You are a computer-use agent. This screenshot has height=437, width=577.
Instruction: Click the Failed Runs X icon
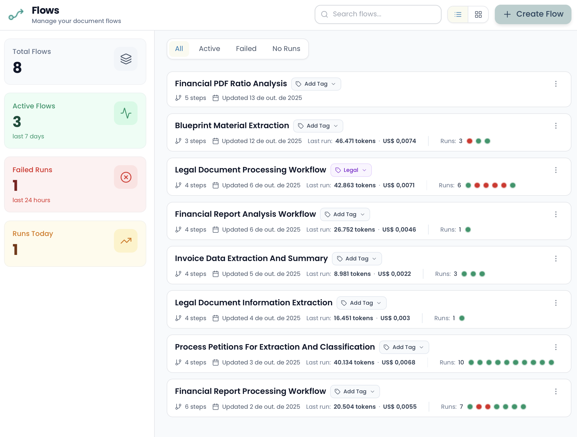126,177
